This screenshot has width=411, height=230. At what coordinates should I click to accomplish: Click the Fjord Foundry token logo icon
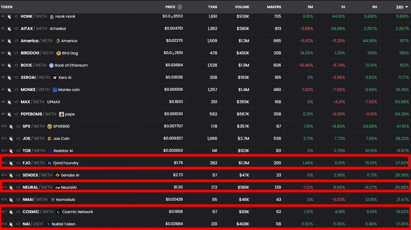tap(50, 163)
